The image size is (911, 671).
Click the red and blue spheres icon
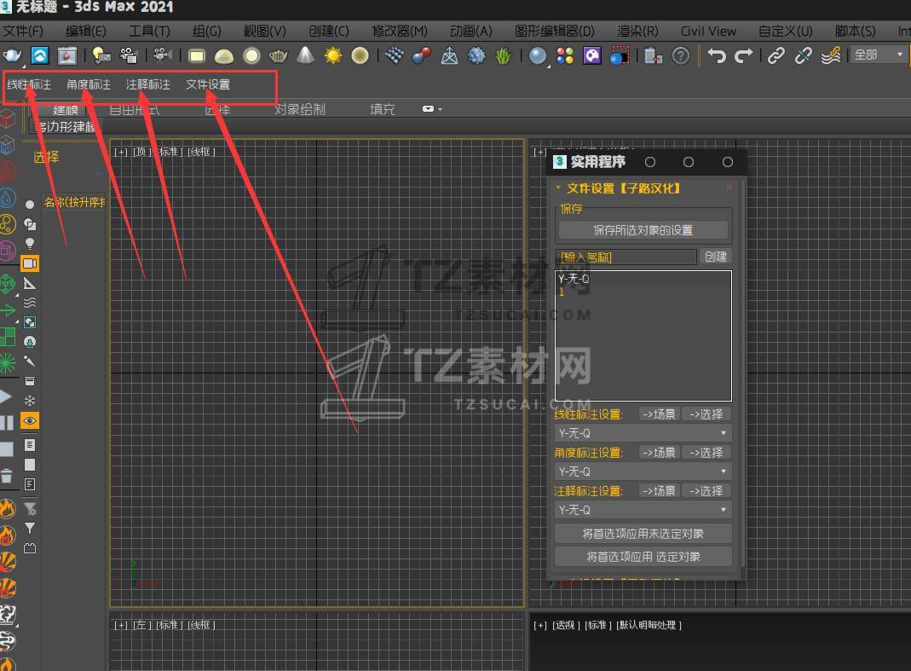click(x=422, y=55)
